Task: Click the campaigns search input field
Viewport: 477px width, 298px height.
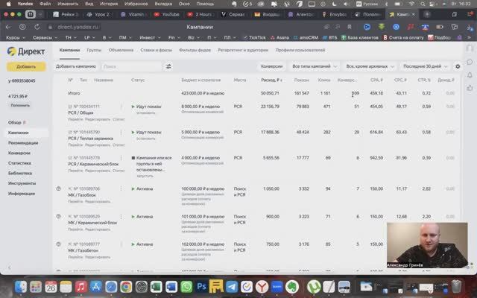Action: (131, 66)
